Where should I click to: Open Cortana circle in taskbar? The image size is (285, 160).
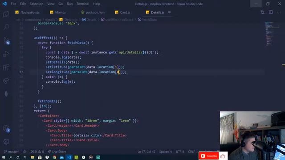(18, 157)
